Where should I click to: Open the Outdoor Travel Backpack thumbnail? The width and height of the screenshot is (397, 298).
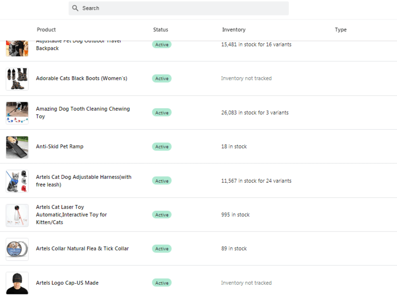coord(17,48)
